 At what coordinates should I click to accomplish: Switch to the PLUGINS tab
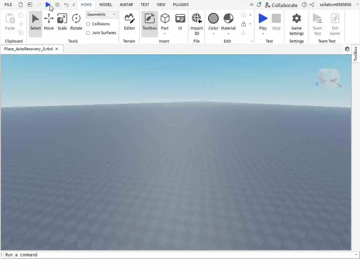[181, 5]
